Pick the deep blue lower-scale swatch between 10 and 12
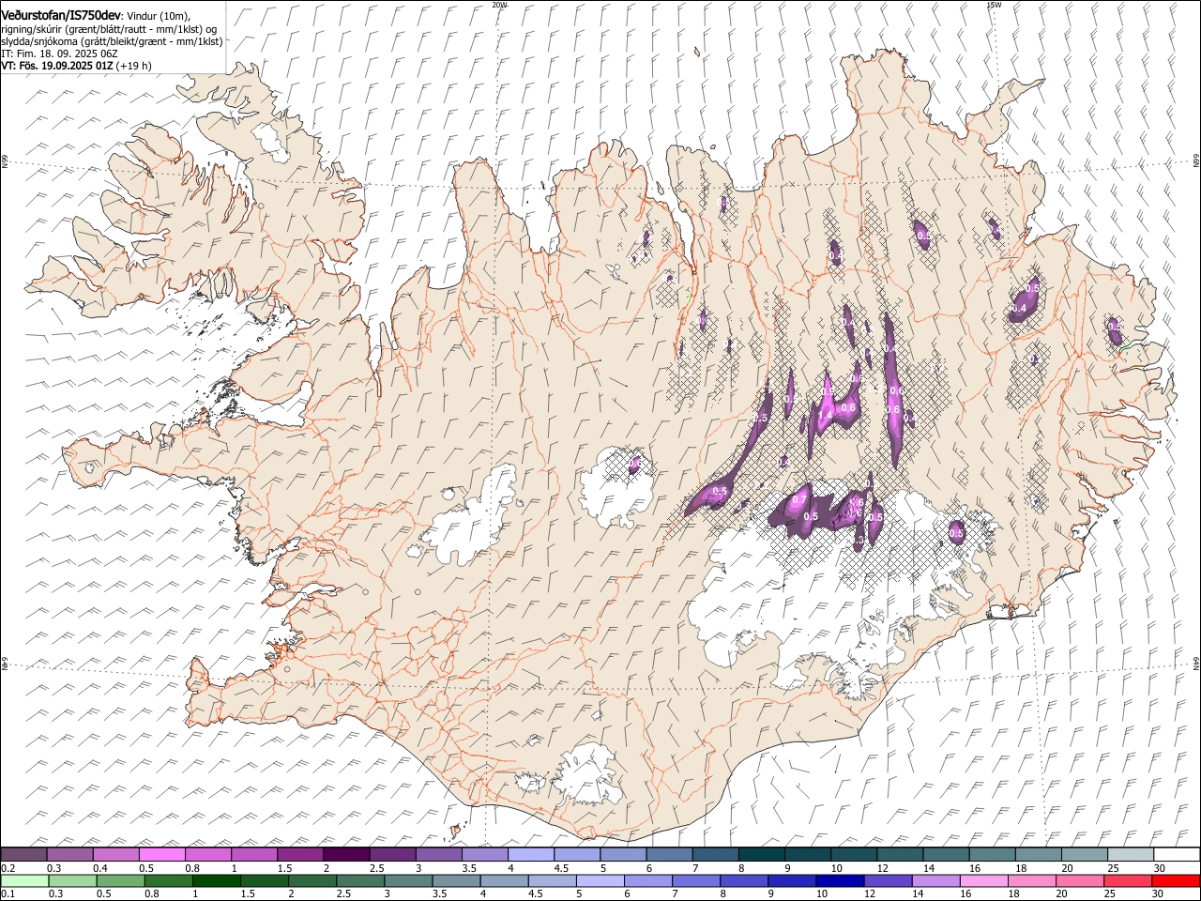The image size is (1201, 901). click(841, 880)
